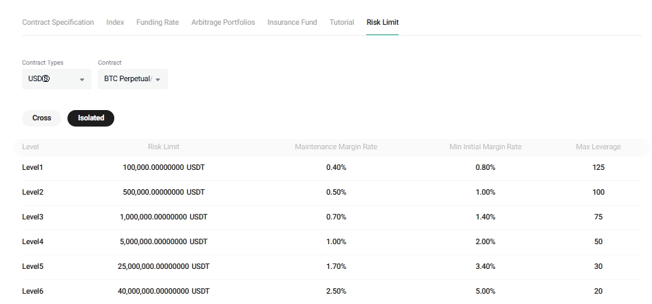Switch to Cross margin mode
Screen dimensions: 652x304
[x=42, y=118]
